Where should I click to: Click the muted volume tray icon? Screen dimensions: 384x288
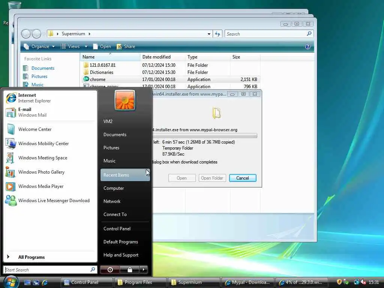(363, 282)
